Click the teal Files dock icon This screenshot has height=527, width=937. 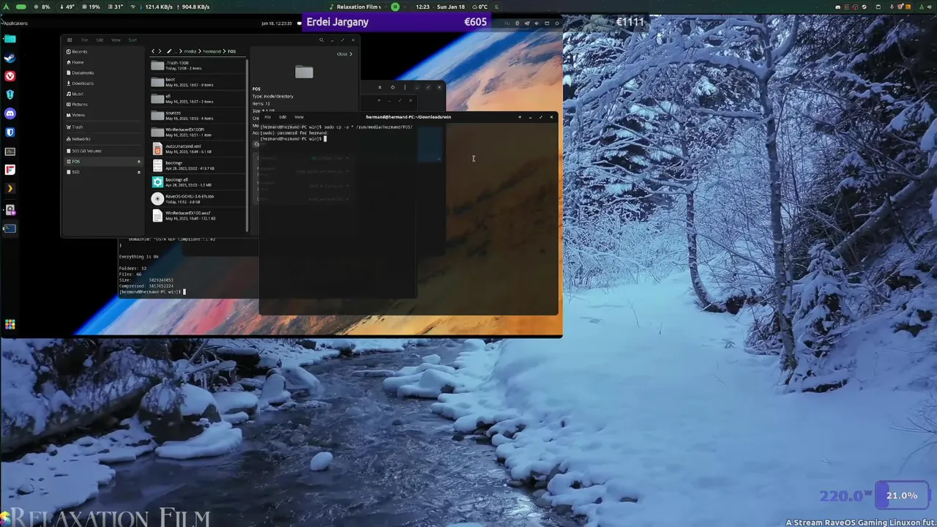(x=10, y=39)
